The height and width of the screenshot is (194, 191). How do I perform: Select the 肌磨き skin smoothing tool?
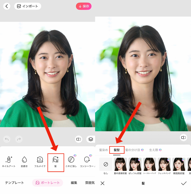click(24, 162)
